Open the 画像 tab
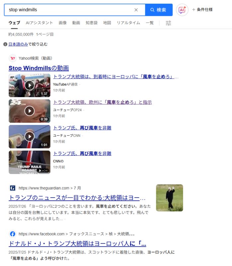The height and width of the screenshot is (266, 232). (62, 23)
